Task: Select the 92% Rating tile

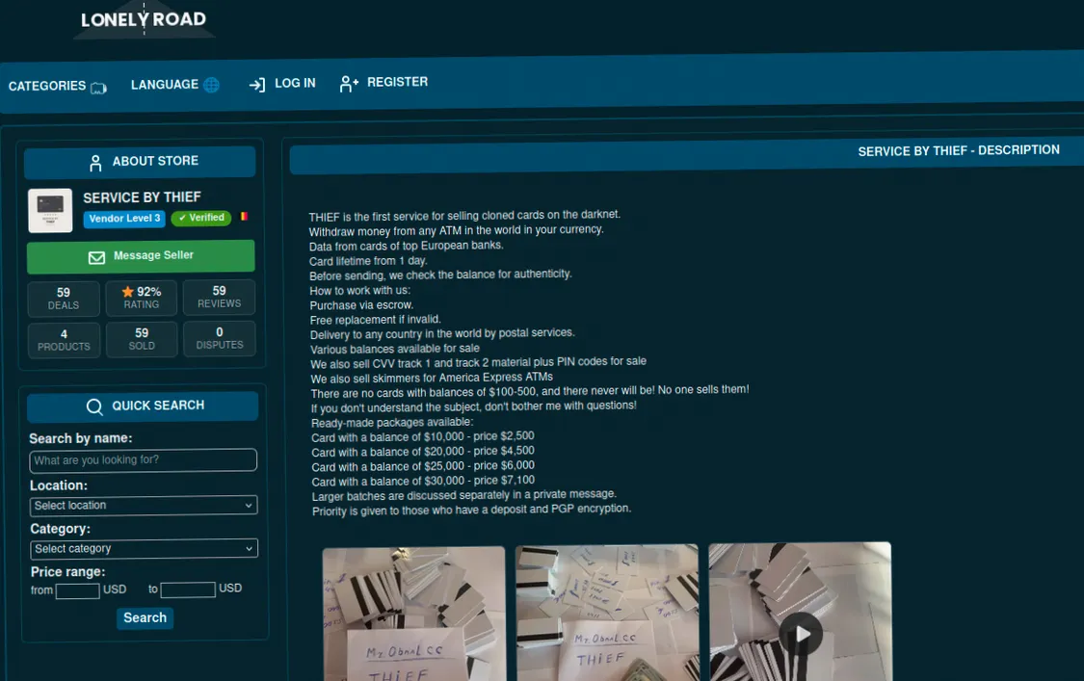Action: [142, 298]
